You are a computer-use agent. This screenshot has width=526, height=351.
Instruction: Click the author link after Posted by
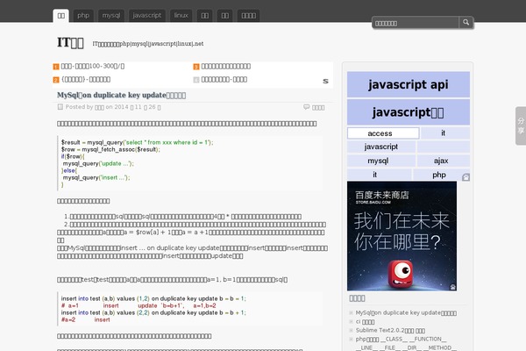(99, 107)
